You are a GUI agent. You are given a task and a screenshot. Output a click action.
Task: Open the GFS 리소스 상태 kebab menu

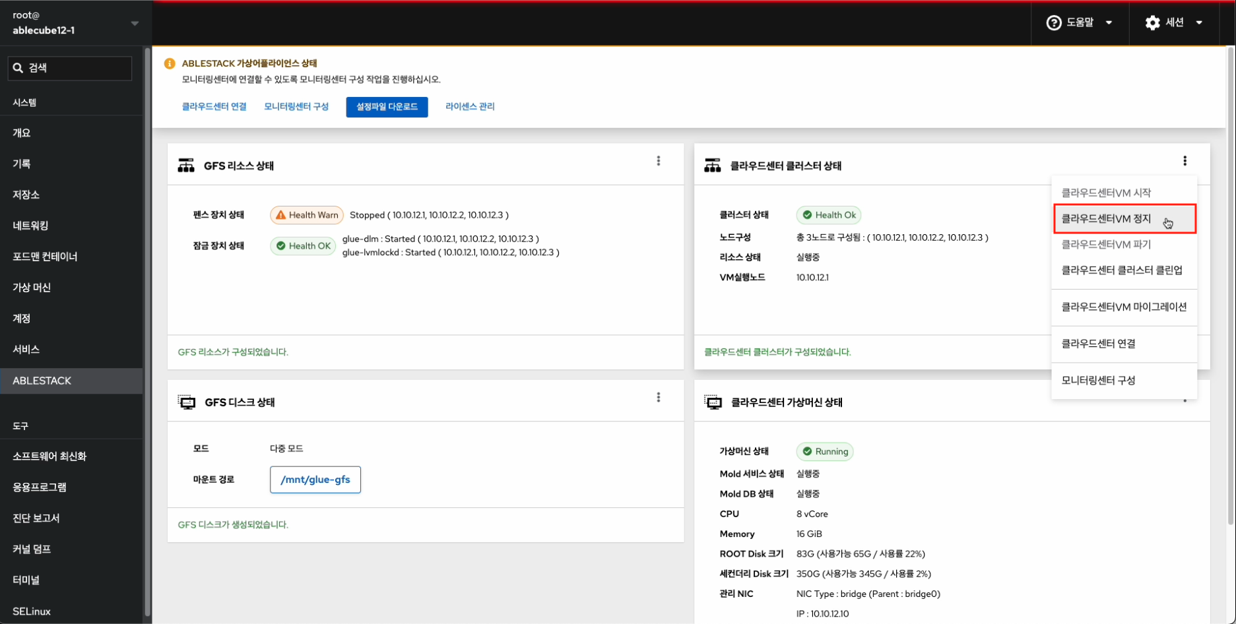pyautogui.click(x=658, y=161)
